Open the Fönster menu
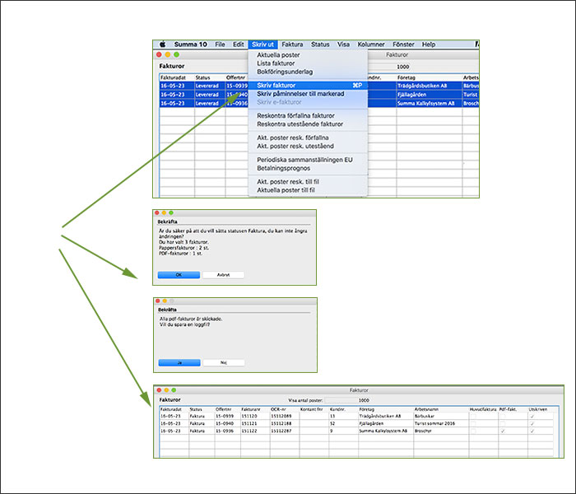Viewport: 576px width, 494px height. click(403, 44)
